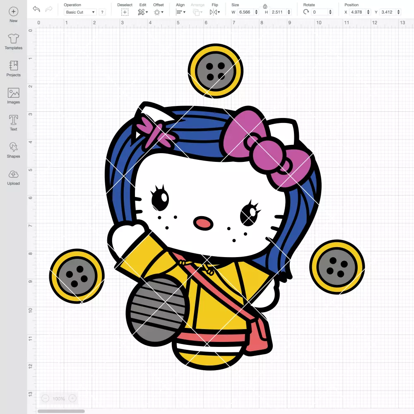Adjust the Position X stepper arrows
The image size is (414, 414).
coord(368,12)
